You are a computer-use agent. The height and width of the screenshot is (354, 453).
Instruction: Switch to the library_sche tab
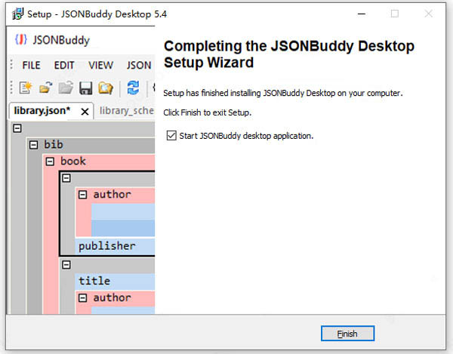(125, 111)
